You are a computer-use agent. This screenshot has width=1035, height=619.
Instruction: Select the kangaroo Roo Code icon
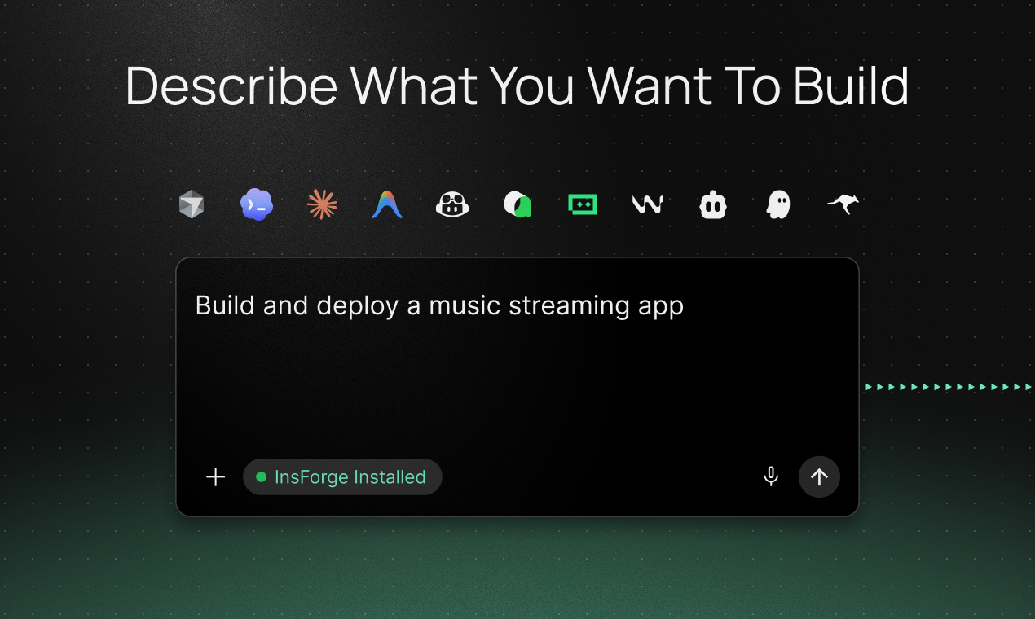843,204
